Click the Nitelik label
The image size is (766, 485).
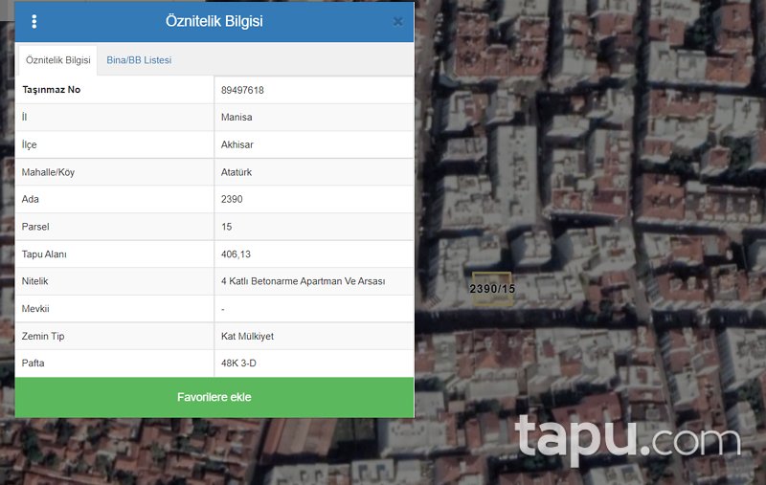click(x=34, y=281)
